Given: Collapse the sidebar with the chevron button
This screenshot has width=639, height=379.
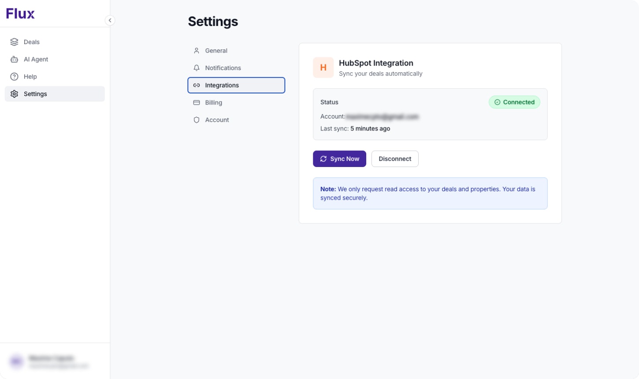Looking at the screenshot, I should point(110,20).
